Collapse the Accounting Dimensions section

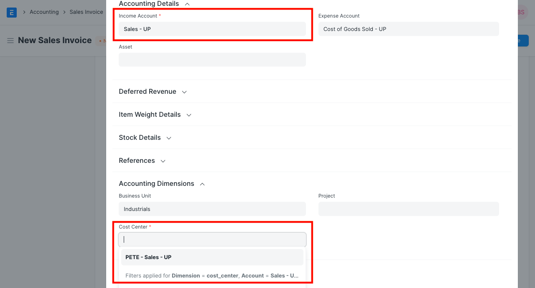click(202, 184)
